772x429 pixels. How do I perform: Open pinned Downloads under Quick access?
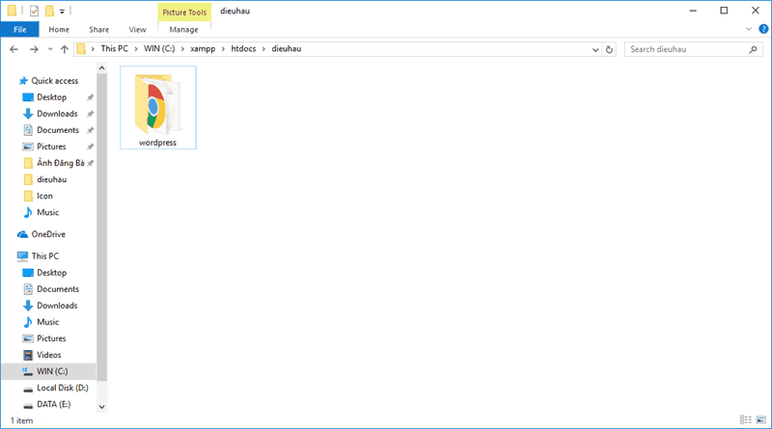[x=57, y=114]
